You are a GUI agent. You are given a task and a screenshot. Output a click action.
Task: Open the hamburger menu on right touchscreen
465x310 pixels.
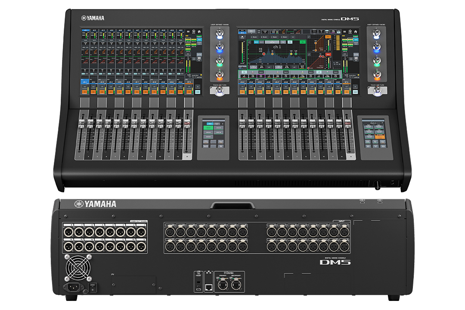coord(344,32)
